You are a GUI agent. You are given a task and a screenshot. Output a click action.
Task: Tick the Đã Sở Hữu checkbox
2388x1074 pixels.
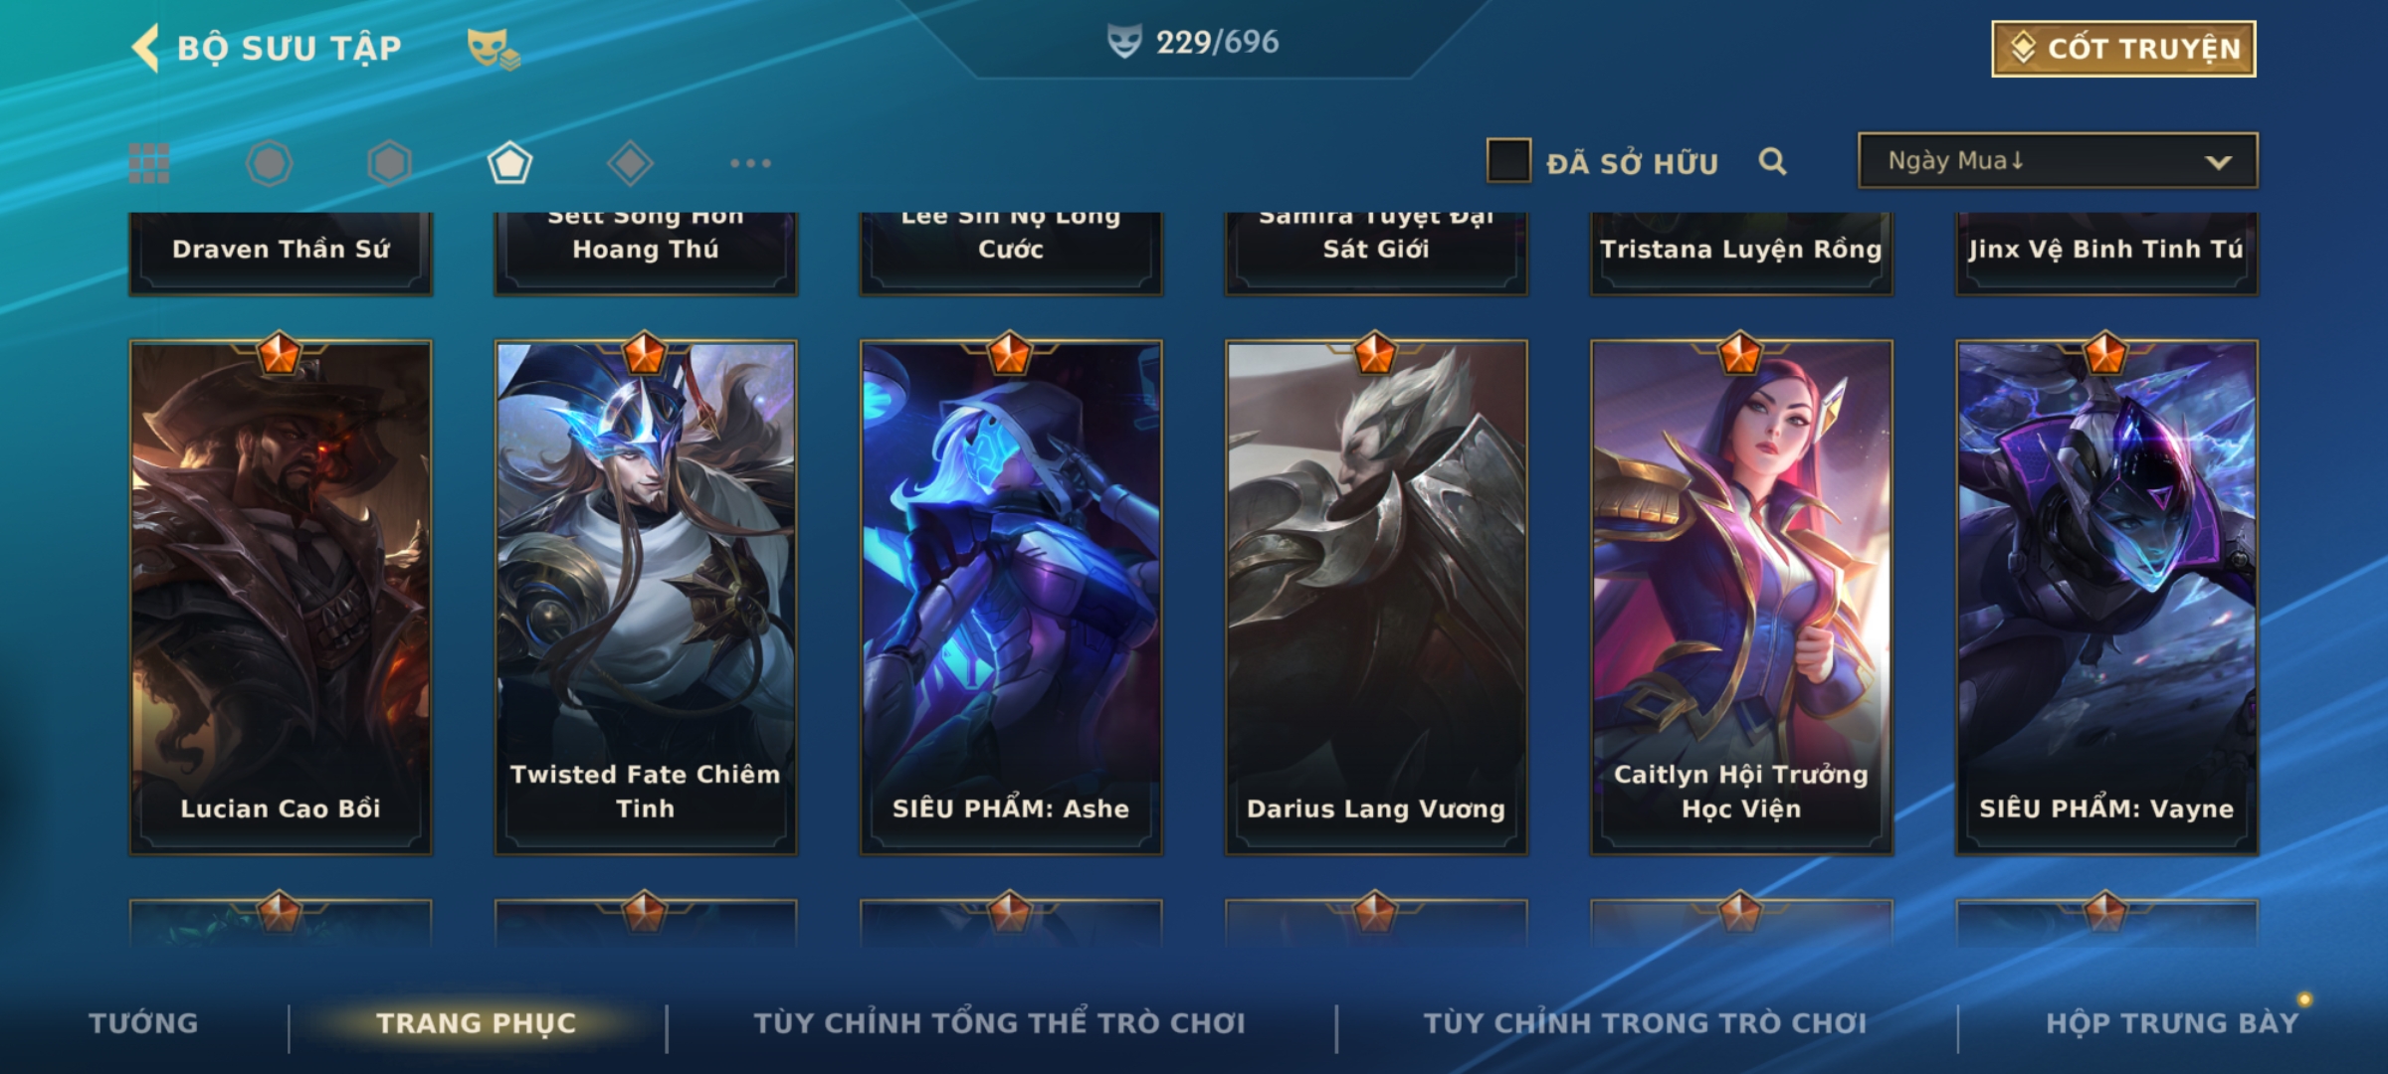(x=1508, y=161)
